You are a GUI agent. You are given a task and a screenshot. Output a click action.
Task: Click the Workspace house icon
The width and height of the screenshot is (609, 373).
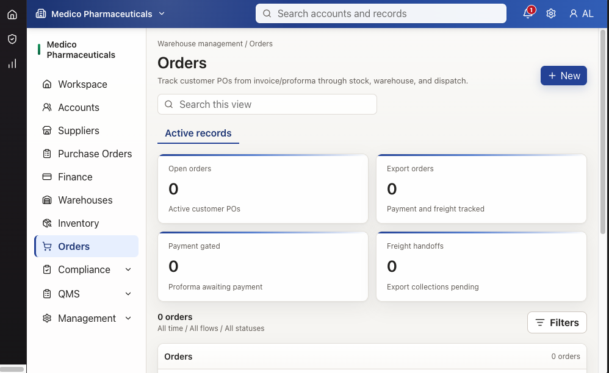[47, 84]
